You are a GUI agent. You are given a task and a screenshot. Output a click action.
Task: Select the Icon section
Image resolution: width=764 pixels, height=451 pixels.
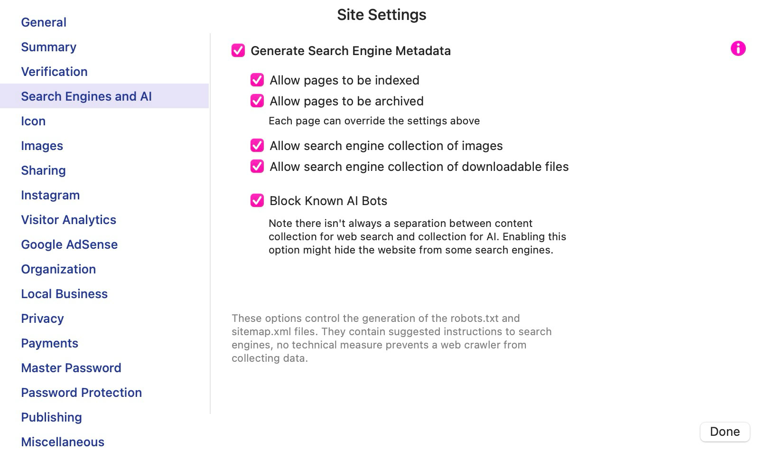(33, 121)
